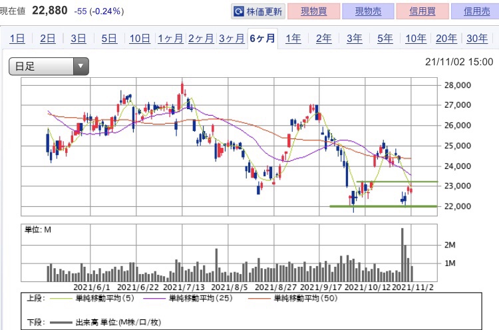Switch to the 2日 period tab
The height and width of the screenshot is (330, 499).
[x=48, y=39]
